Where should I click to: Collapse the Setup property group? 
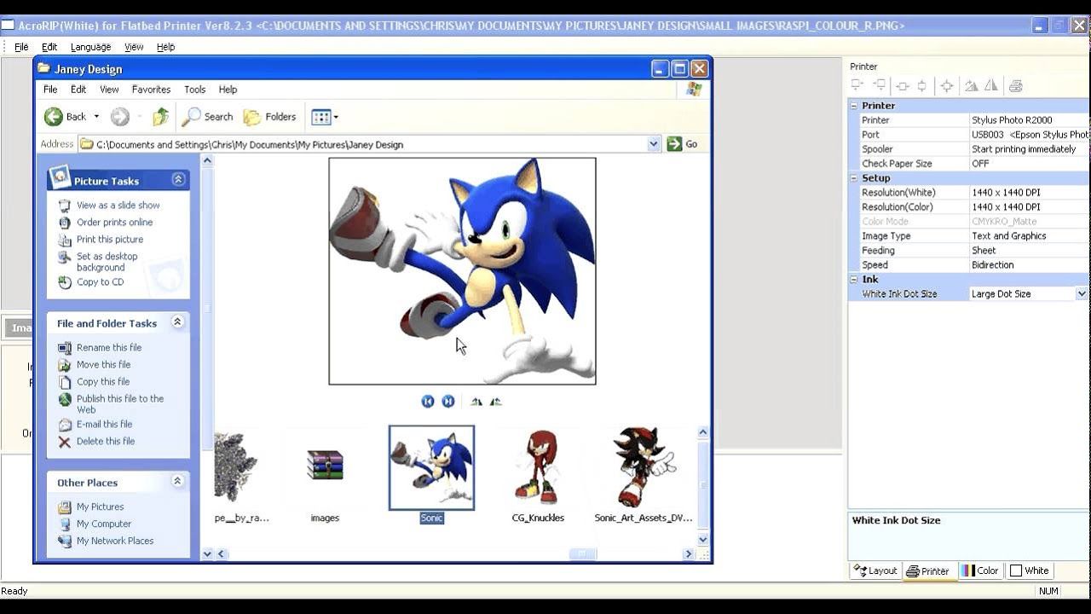click(x=854, y=178)
